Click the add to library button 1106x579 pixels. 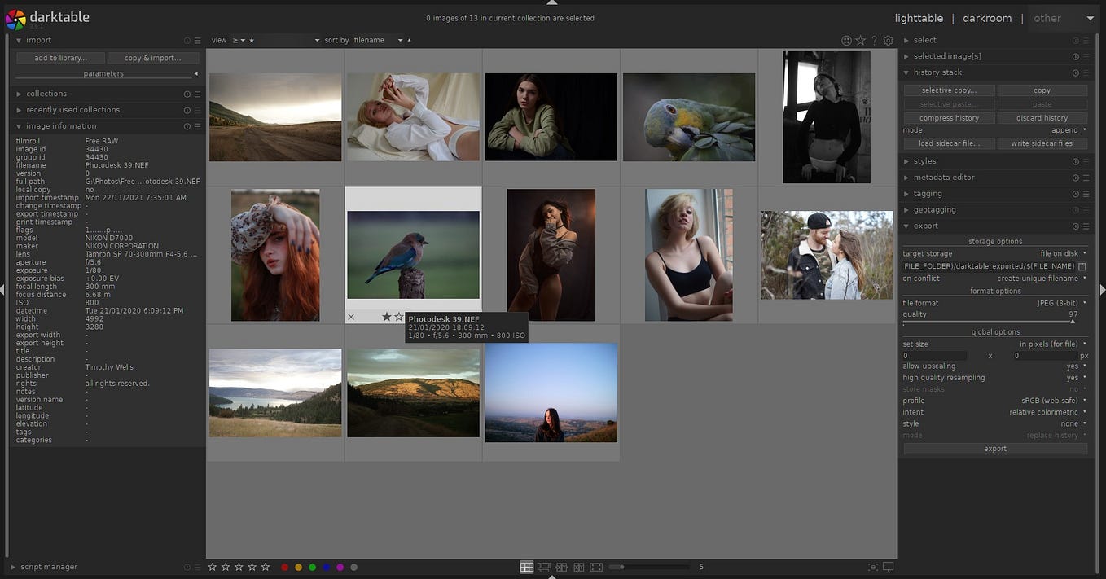[x=61, y=58]
